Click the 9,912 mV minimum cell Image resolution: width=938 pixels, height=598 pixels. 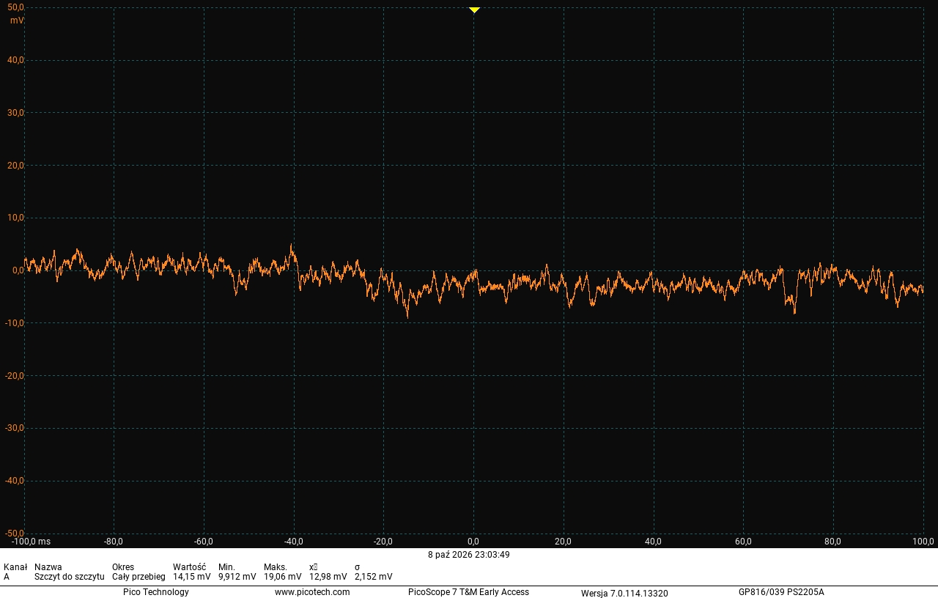pyautogui.click(x=237, y=577)
